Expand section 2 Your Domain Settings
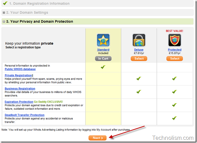Image resolution: width=197 pixels, height=143 pixels. 4,13
